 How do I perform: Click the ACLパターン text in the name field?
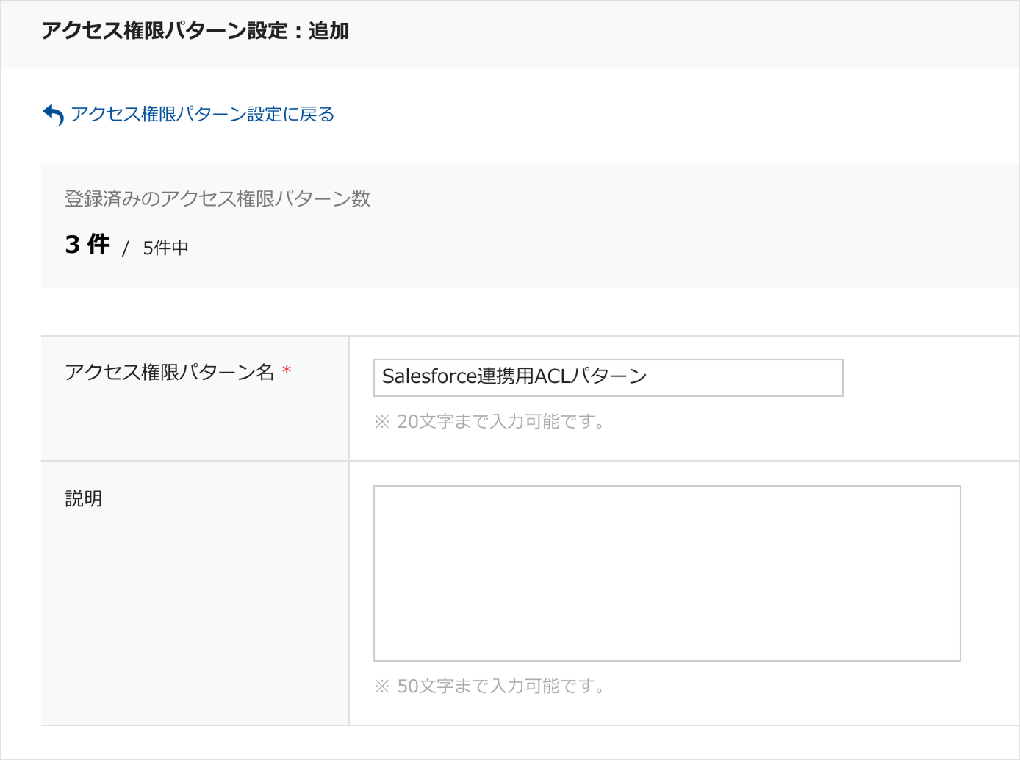[590, 376]
